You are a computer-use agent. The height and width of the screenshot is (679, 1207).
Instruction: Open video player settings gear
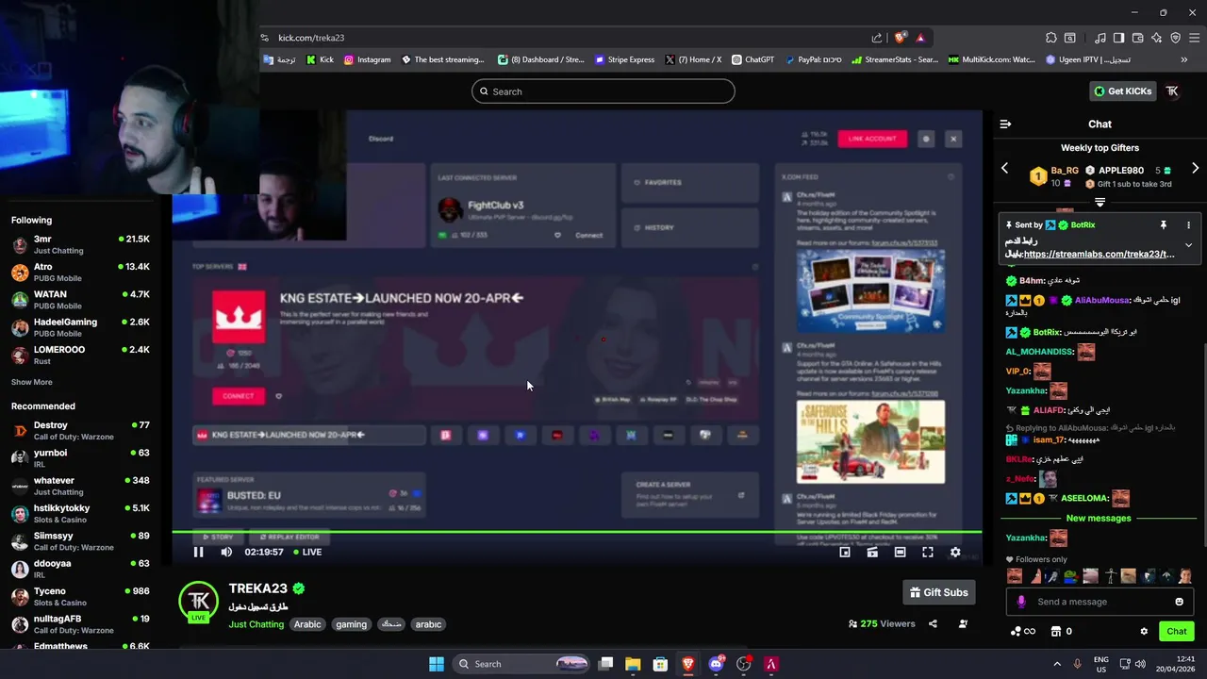(955, 552)
